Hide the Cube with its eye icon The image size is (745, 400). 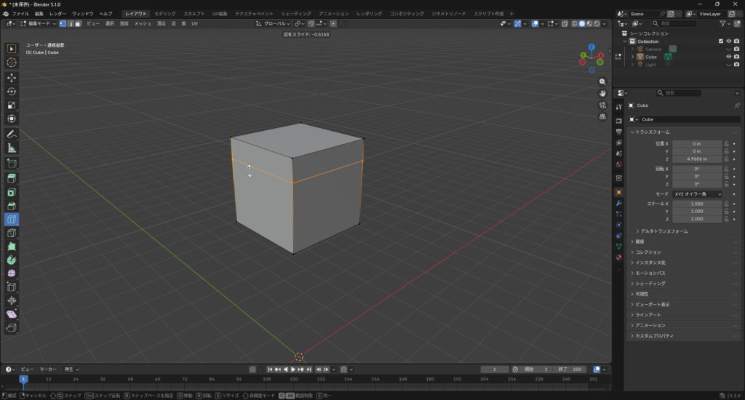[728, 57]
